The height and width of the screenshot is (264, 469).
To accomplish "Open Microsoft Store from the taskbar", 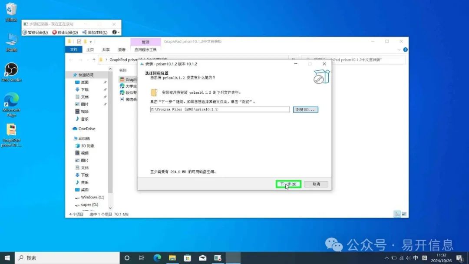I will 188,258.
